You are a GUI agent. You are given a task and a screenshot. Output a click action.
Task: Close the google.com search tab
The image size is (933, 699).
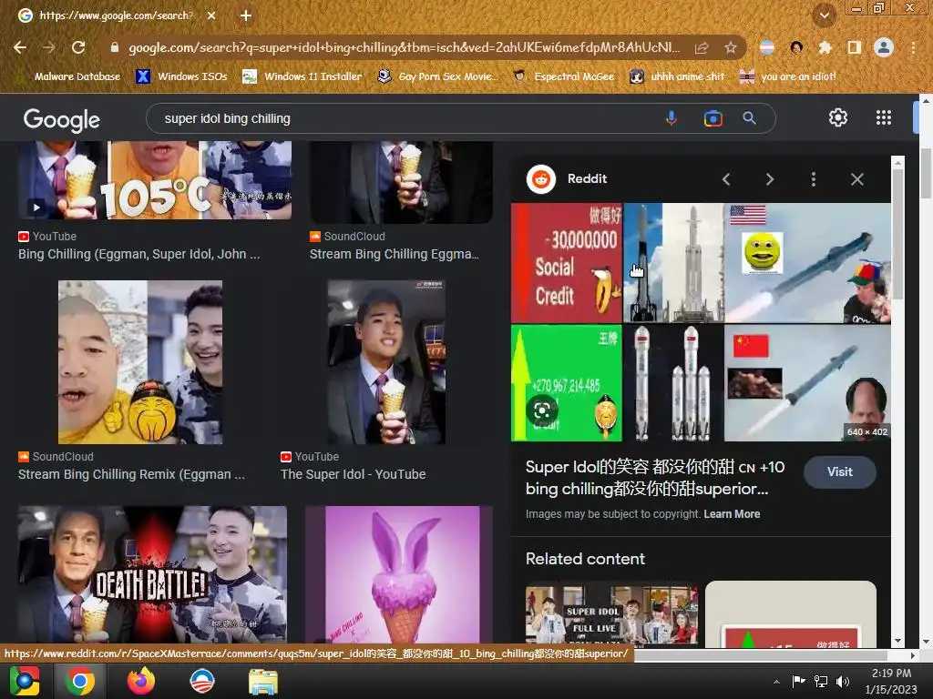211,15
